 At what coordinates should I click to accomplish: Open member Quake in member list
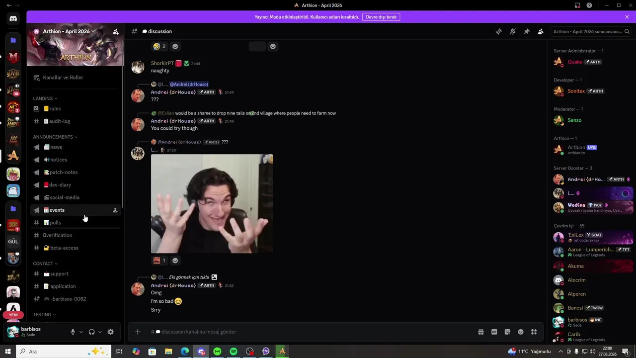575,62
